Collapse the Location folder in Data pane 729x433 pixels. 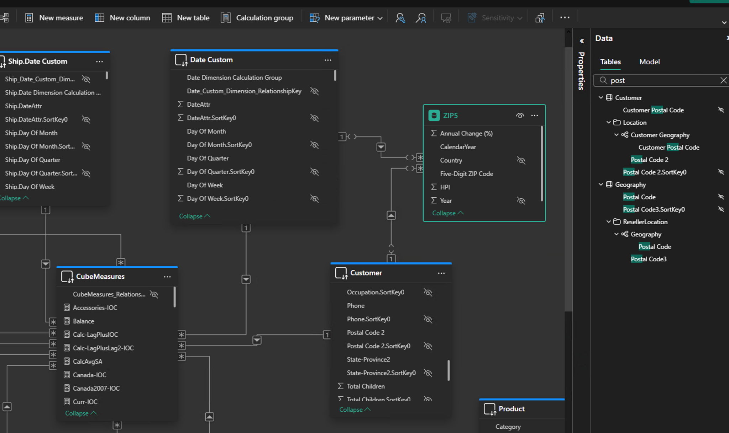pyautogui.click(x=609, y=122)
